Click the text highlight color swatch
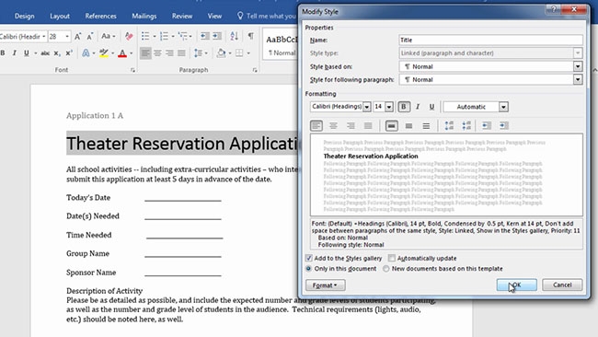This screenshot has width=598, height=337. (x=104, y=53)
